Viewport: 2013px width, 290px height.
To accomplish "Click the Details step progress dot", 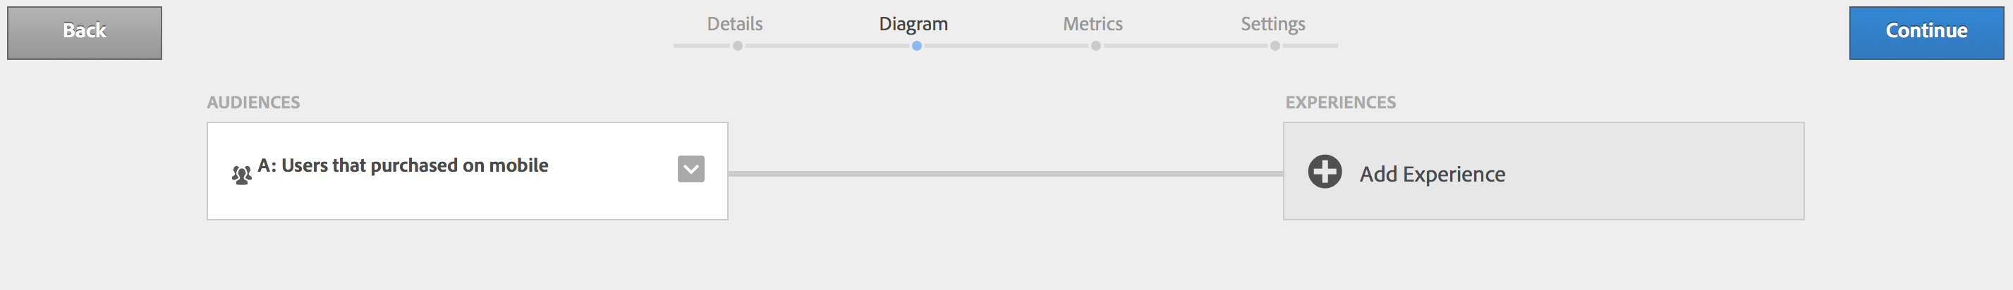I will pos(738,46).
